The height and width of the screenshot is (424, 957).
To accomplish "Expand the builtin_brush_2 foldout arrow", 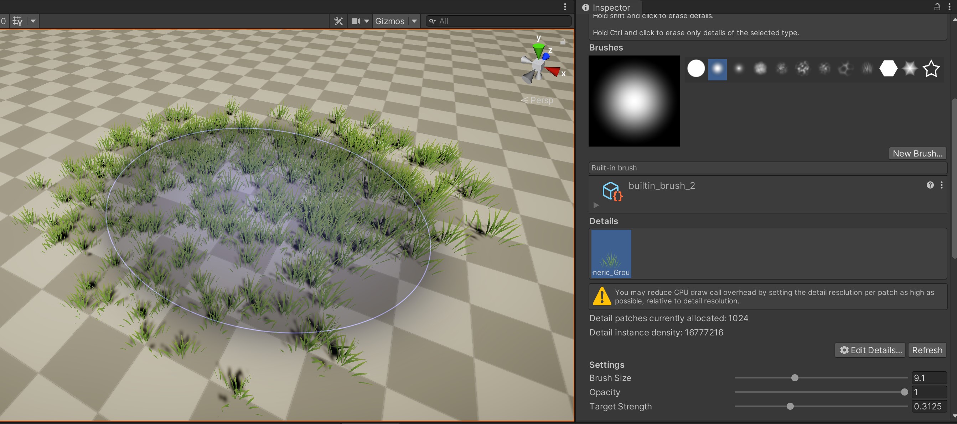I will pos(596,205).
